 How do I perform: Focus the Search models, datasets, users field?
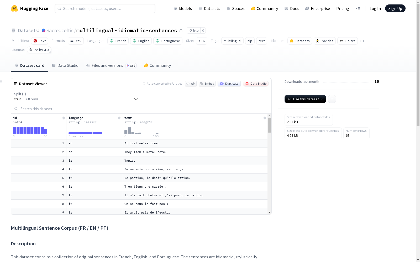tap(105, 8)
